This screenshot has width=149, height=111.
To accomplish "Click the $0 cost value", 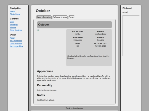I will point(78,46).
